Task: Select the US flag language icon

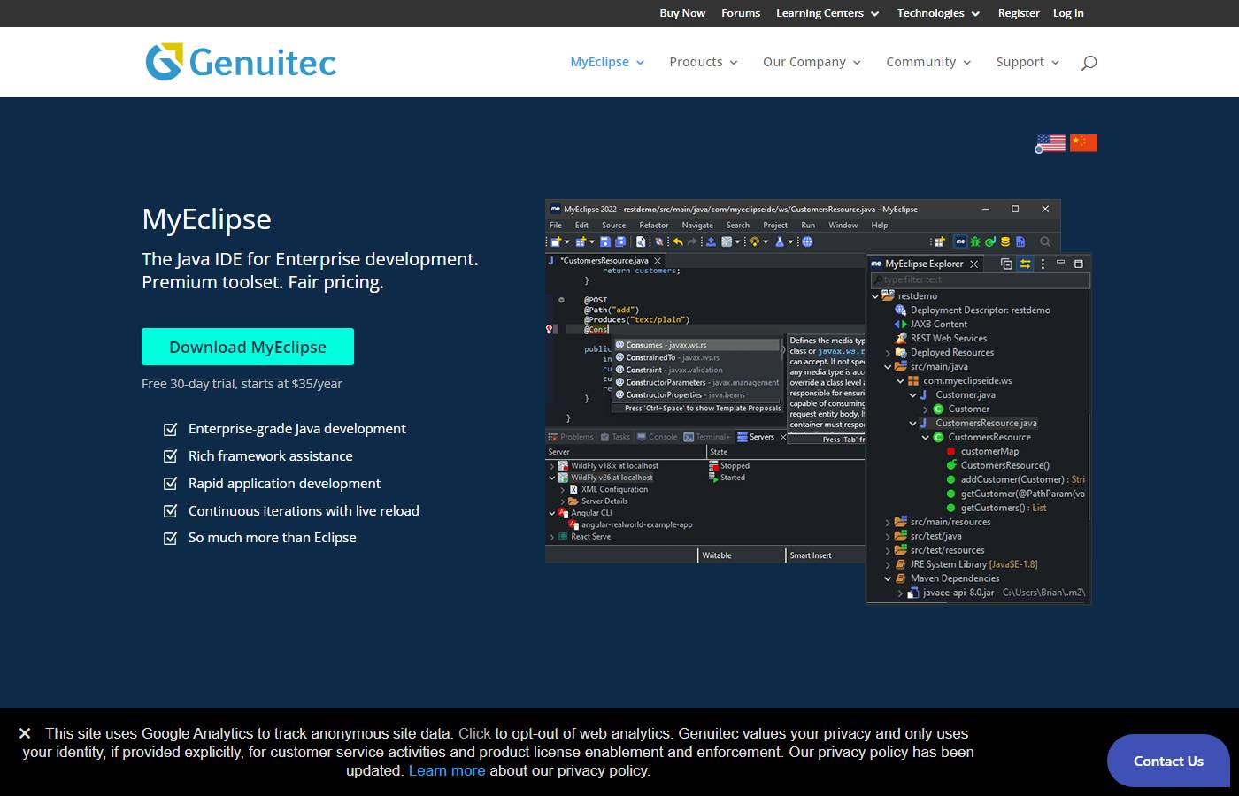Action: click(x=1050, y=143)
